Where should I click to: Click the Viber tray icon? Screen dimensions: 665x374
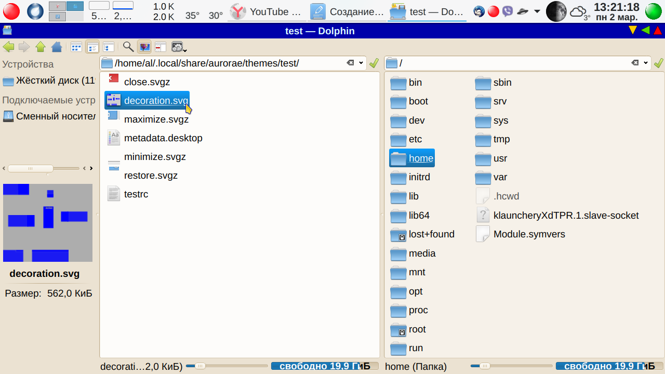tap(508, 11)
